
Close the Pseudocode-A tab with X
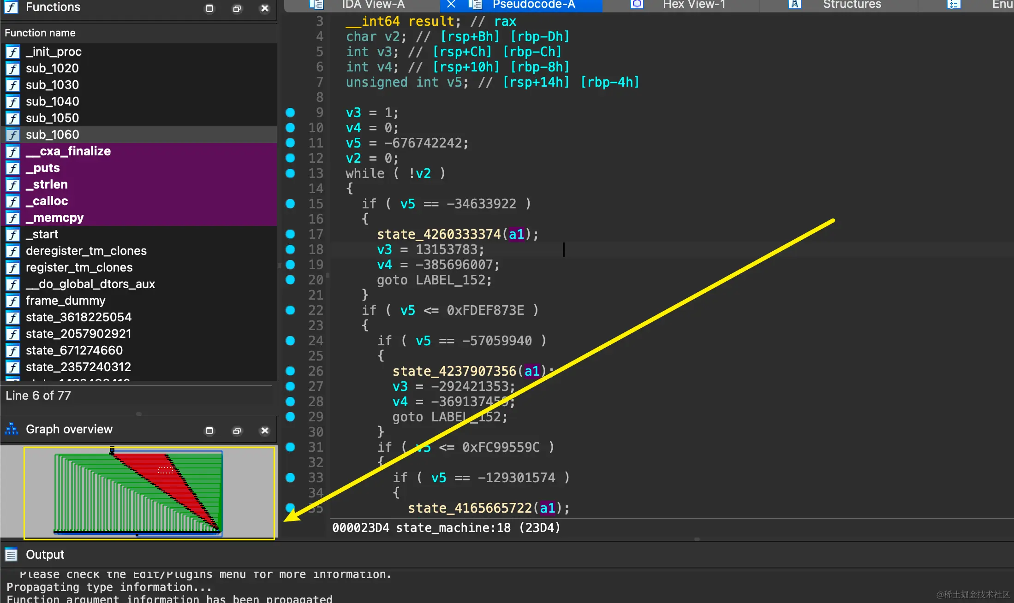451,5
